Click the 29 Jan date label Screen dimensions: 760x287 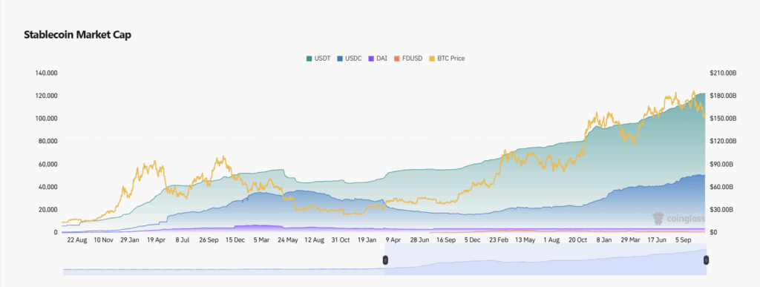coord(129,240)
